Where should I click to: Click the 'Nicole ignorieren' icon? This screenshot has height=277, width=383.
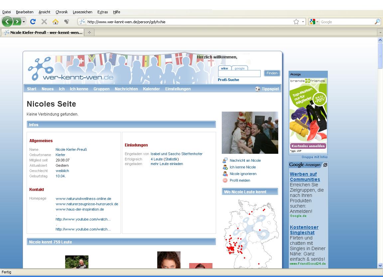pos(225,174)
